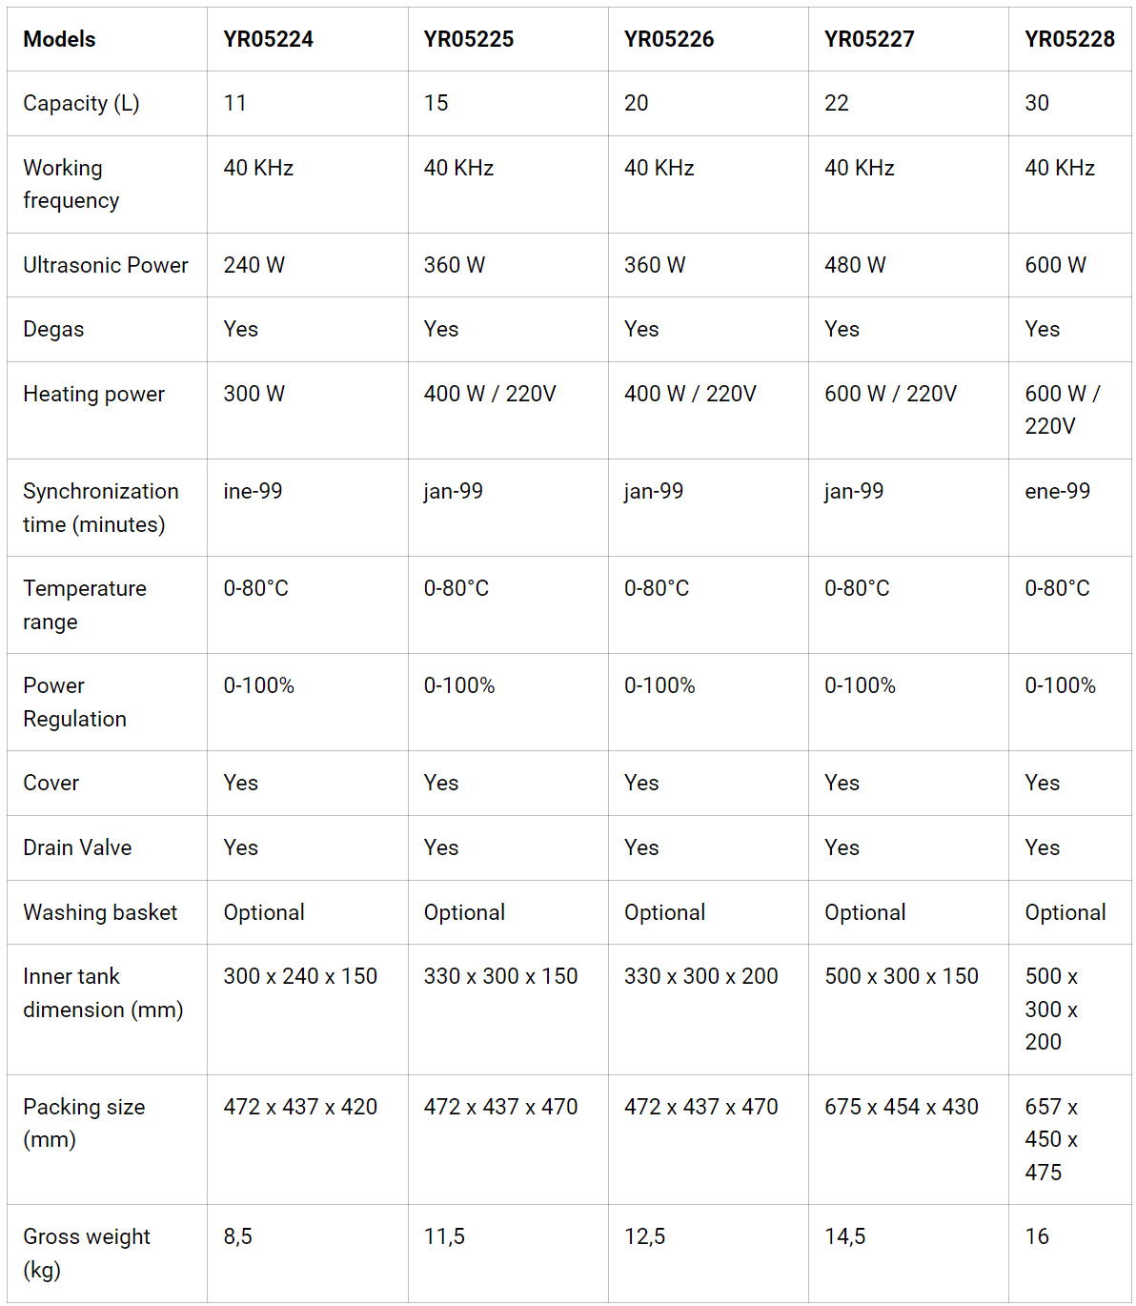Click the Capacity (L) row label

[x=81, y=103]
